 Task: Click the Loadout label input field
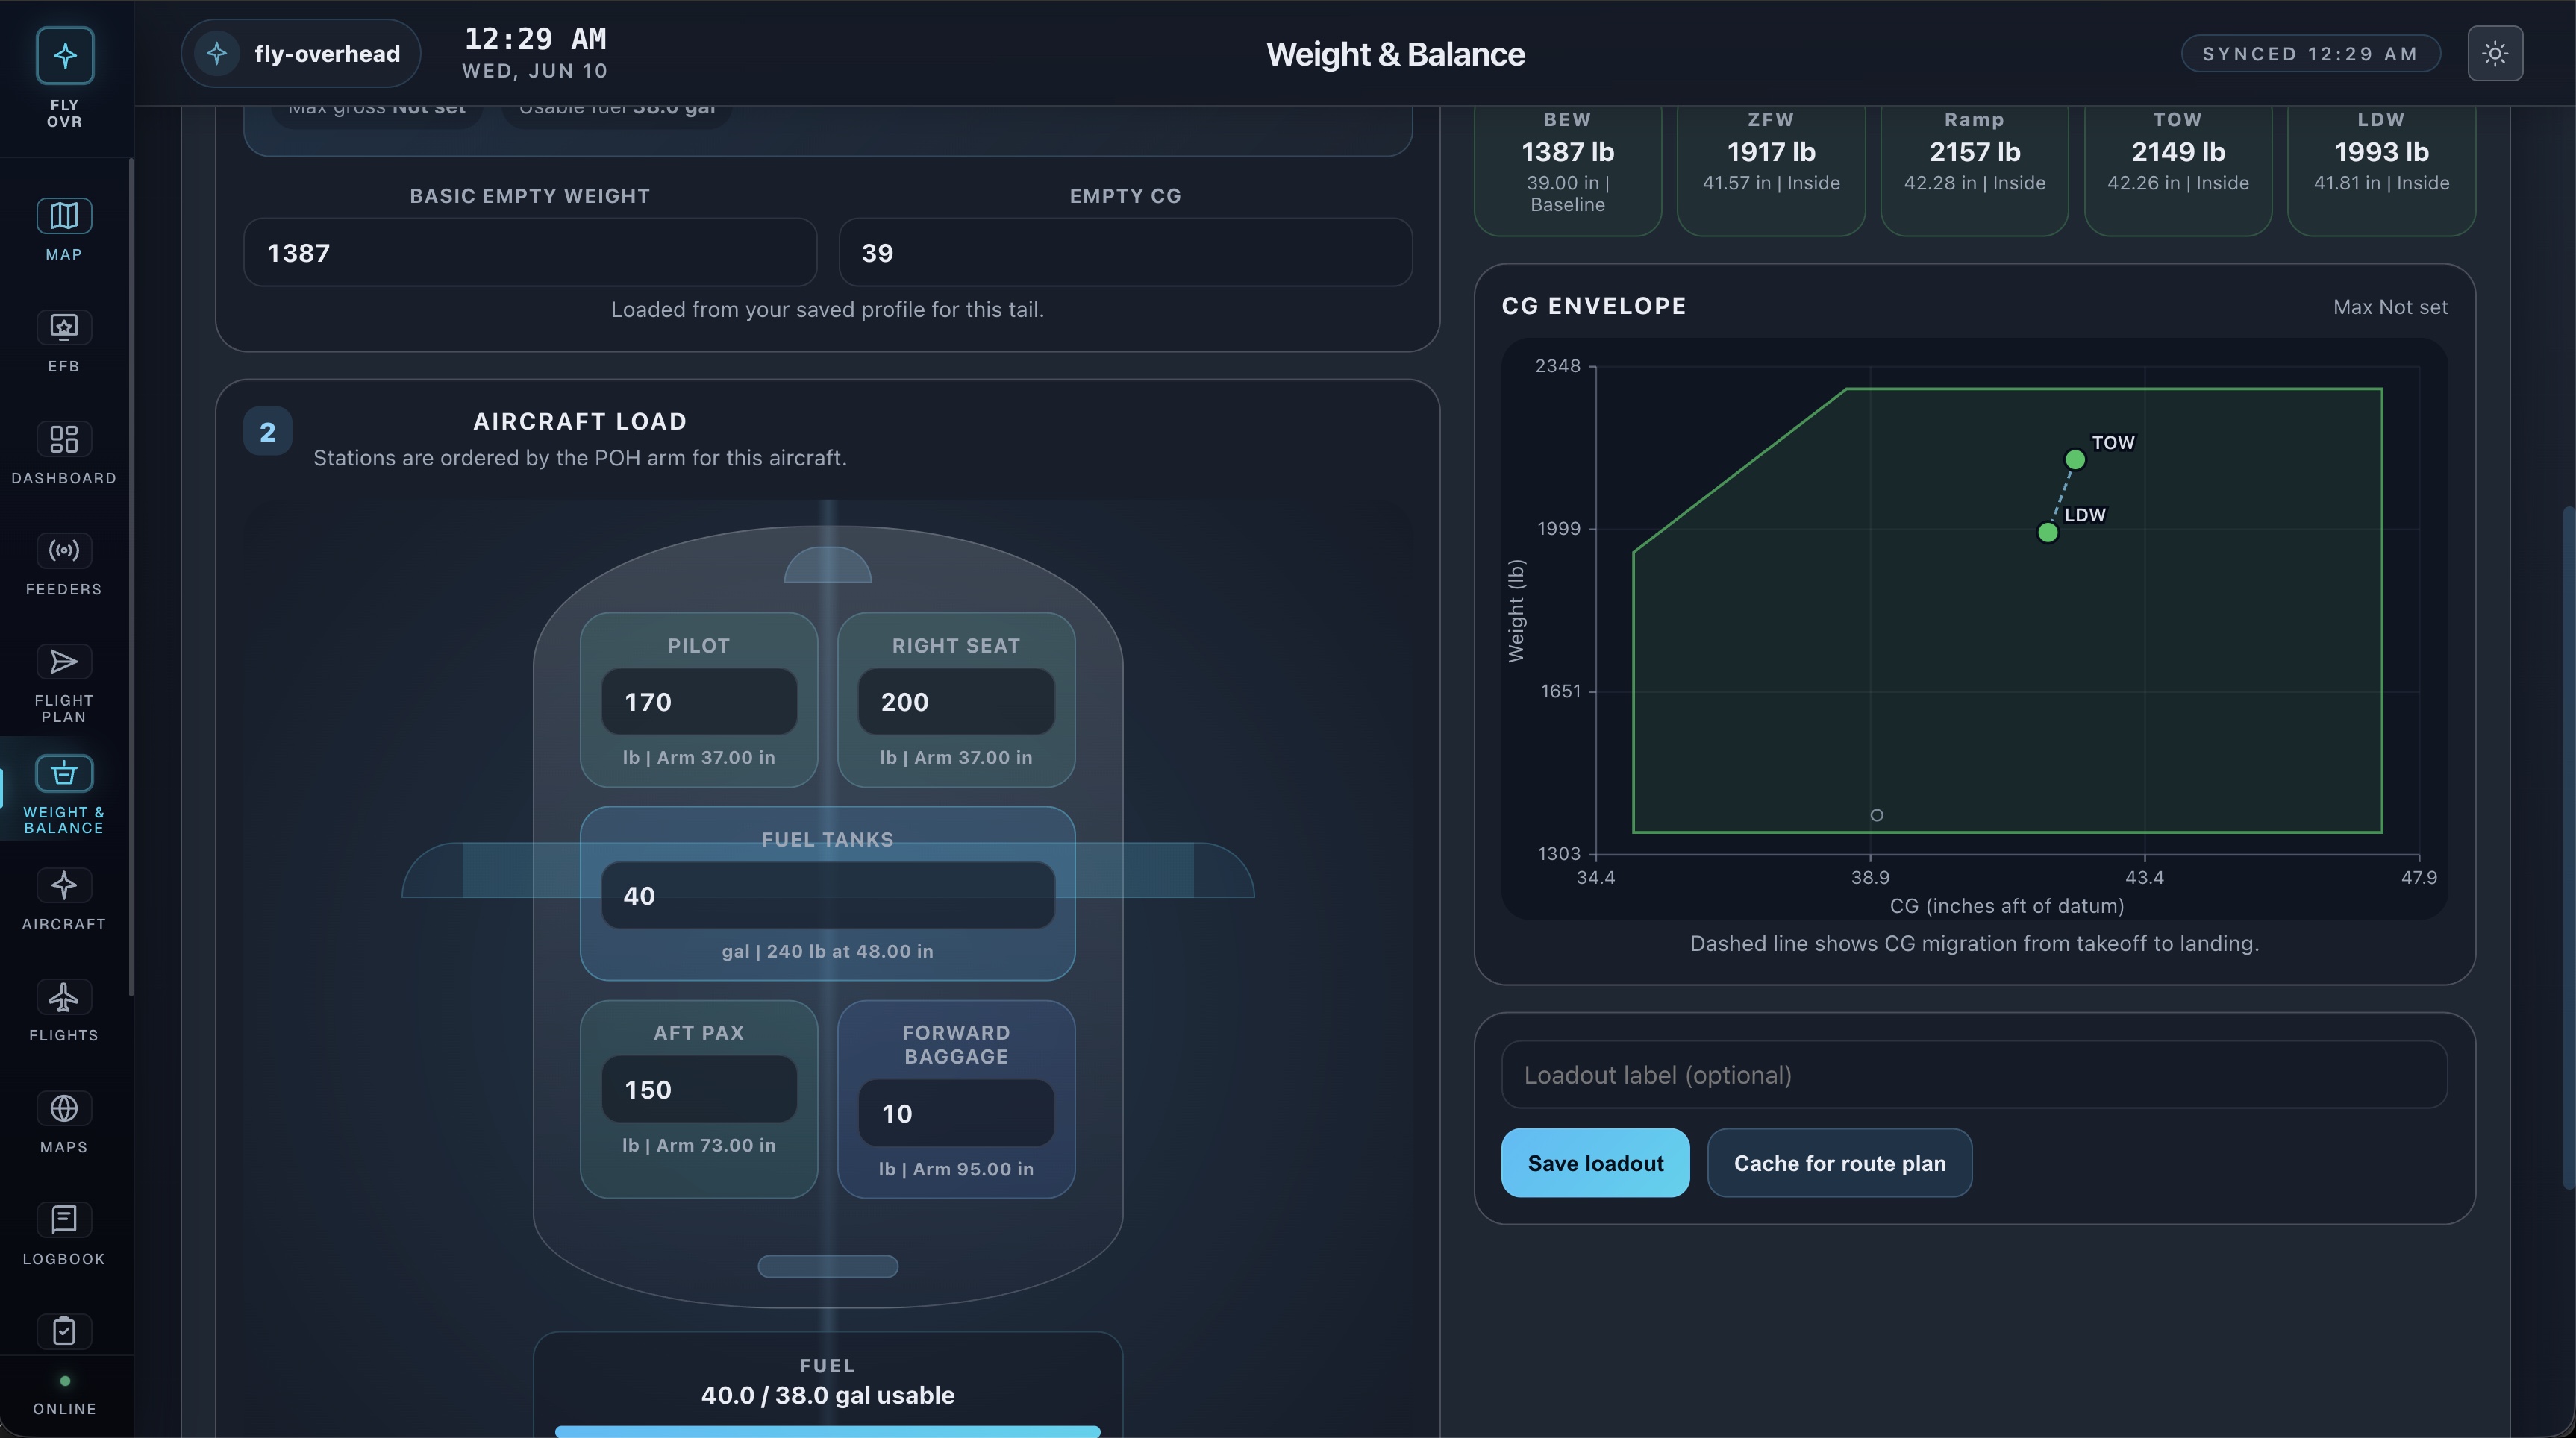1974,1076
